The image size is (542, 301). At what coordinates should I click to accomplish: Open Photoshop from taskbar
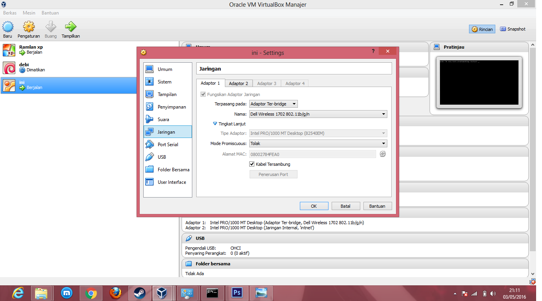237,293
